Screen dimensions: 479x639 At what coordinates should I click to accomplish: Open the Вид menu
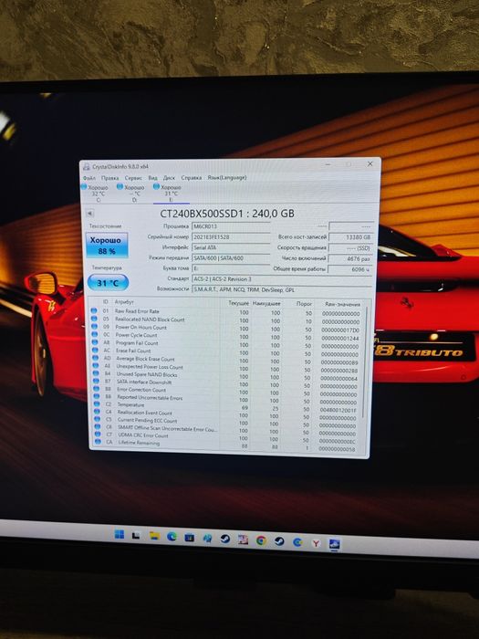click(x=152, y=178)
